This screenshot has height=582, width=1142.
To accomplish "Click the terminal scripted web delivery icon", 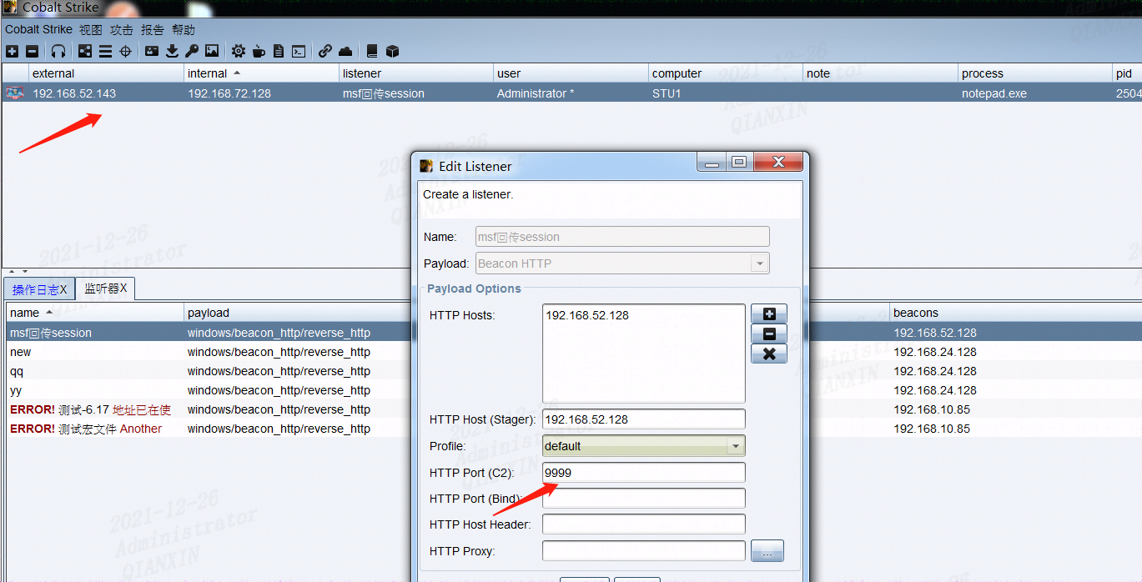I will tap(299, 51).
